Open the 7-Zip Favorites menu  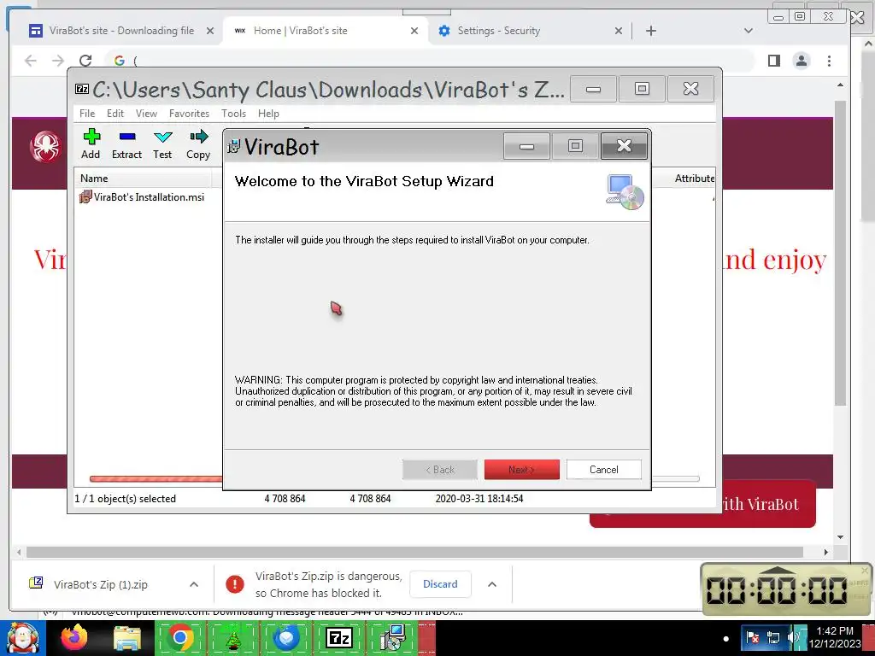tap(189, 114)
